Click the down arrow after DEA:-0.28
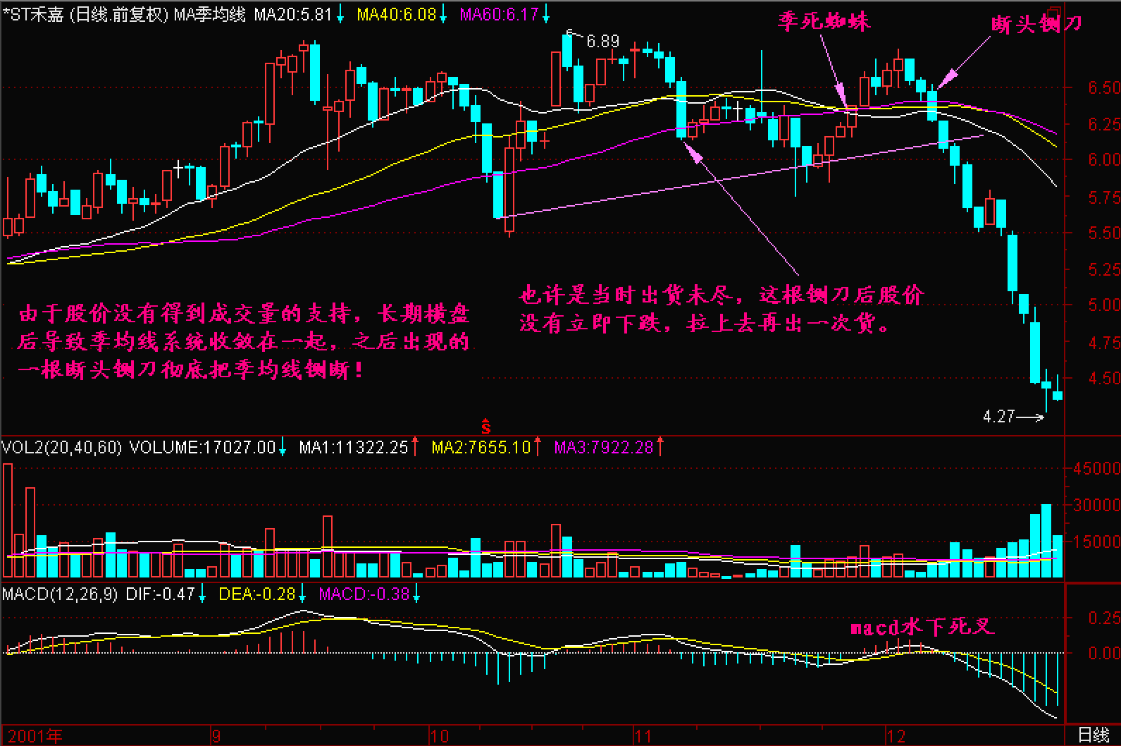Viewport: 1121px width, 746px height. [302, 594]
